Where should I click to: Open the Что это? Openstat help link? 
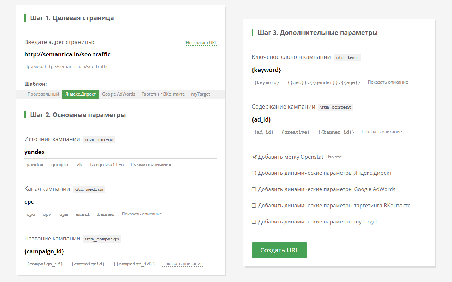[335, 157]
